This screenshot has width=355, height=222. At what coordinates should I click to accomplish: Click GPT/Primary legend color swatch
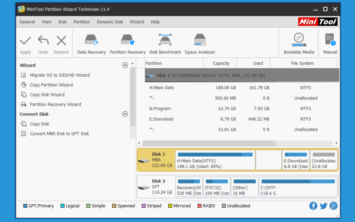[x=25, y=206]
